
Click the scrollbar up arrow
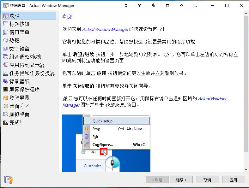[x=246, y=14]
